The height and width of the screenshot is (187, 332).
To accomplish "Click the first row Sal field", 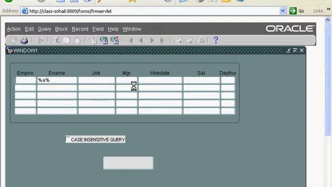I will coord(201,80).
